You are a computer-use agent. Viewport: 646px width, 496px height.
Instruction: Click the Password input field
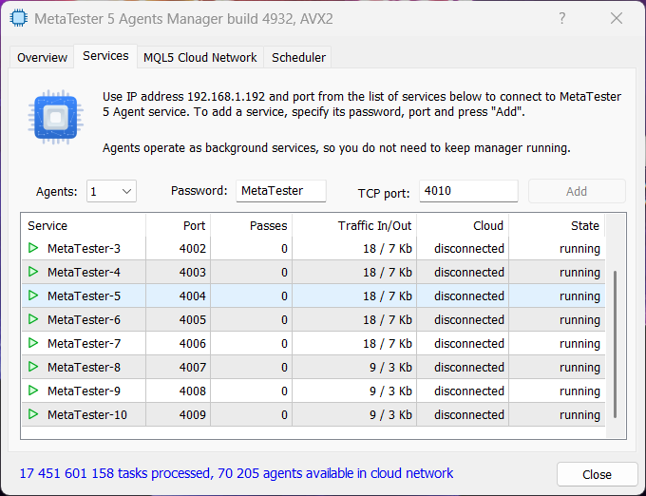pos(281,191)
